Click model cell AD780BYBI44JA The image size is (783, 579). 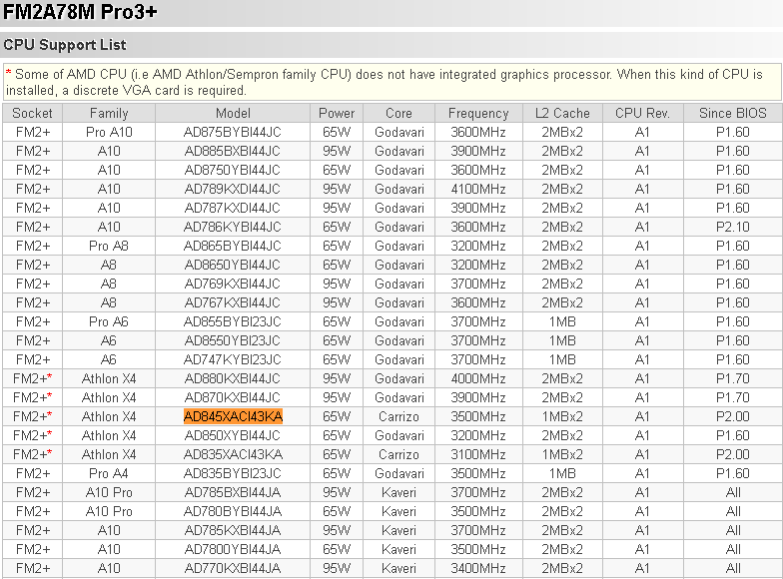(233, 511)
